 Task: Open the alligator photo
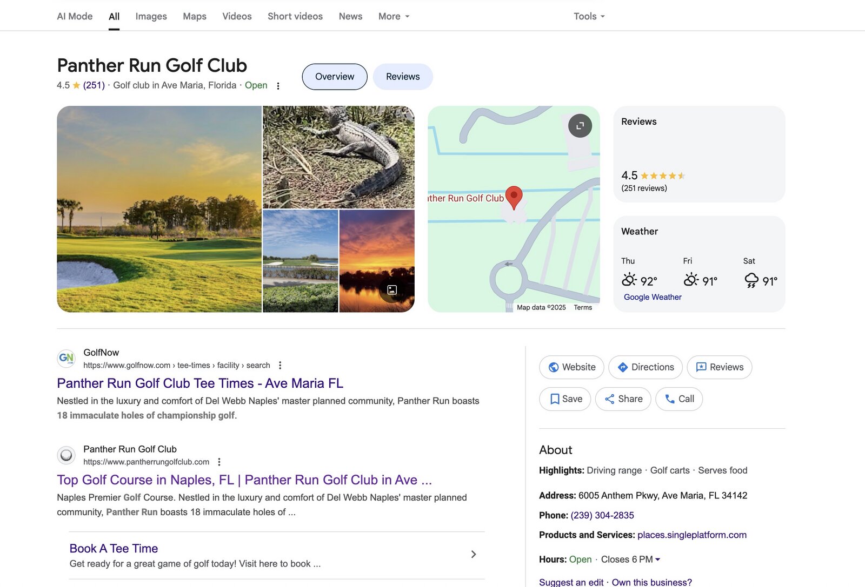tap(338, 157)
